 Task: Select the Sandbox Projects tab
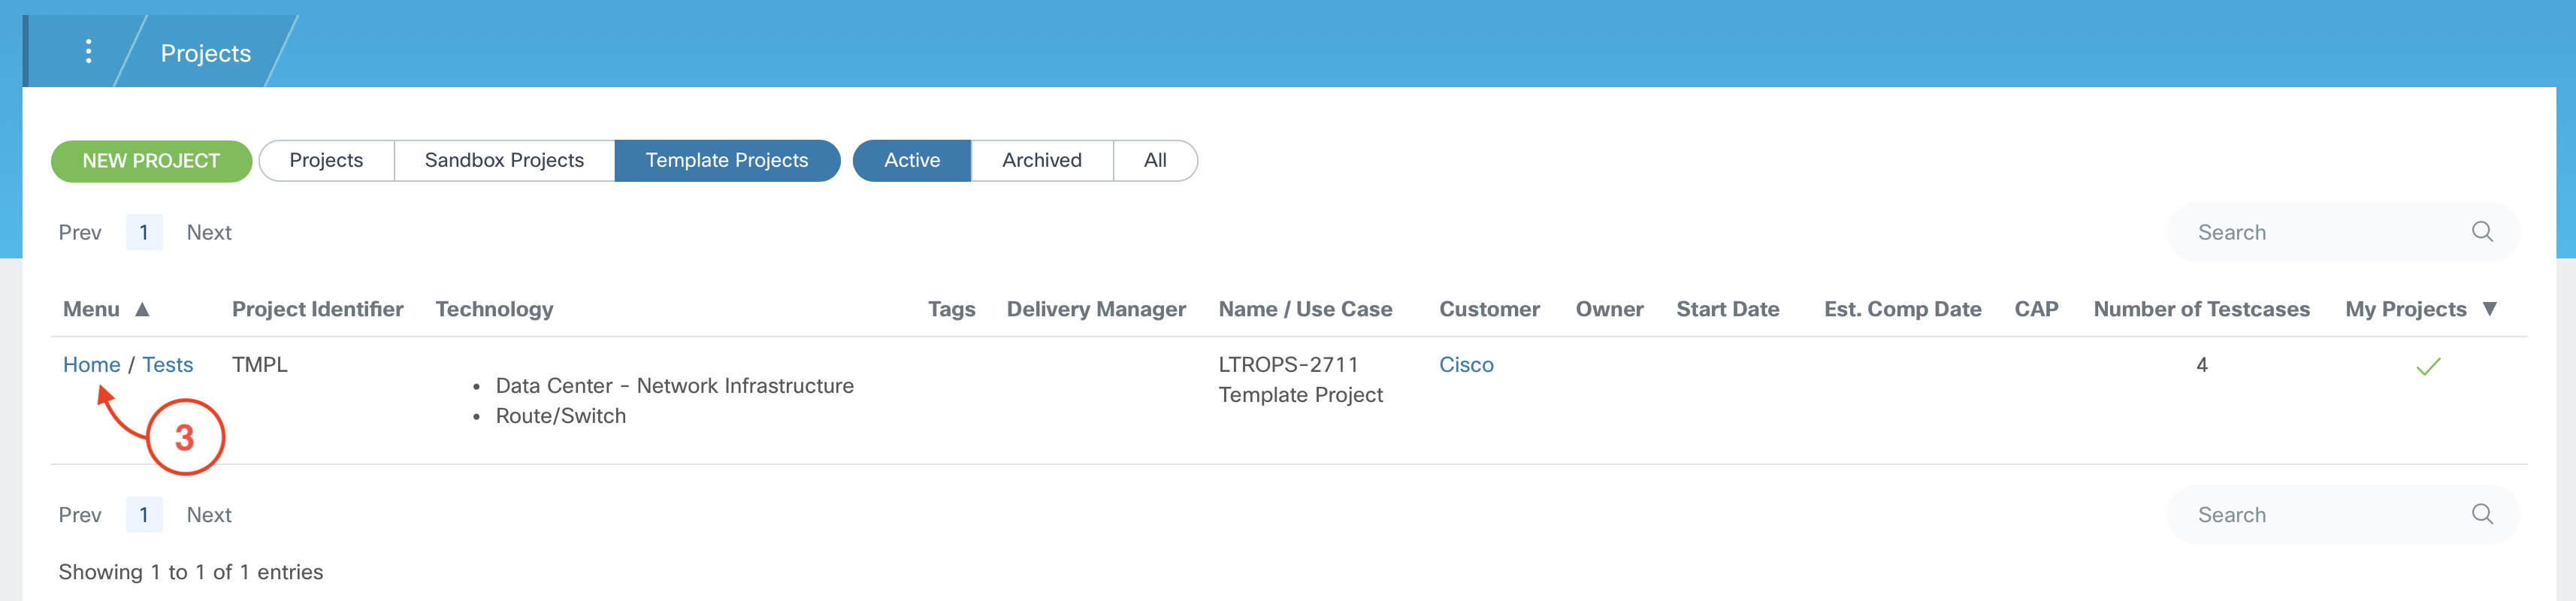[504, 160]
